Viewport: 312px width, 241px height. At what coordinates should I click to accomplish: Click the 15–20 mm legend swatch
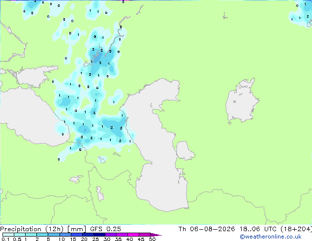[76, 235]
